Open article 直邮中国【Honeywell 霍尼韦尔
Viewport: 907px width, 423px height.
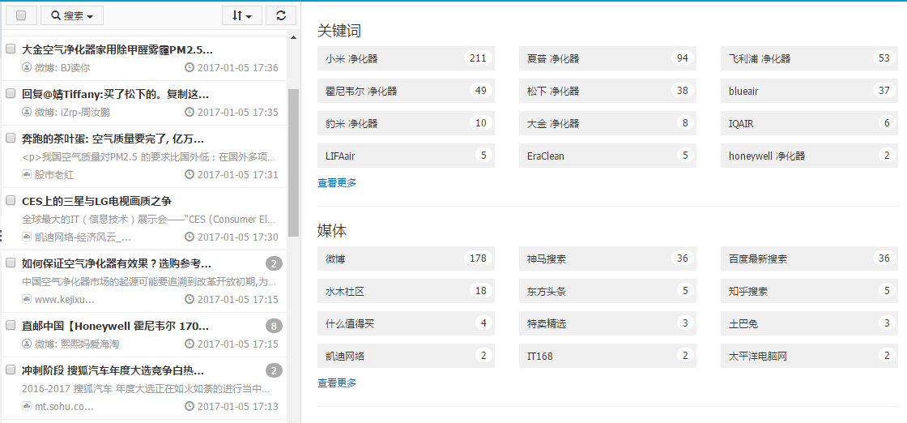click(116, 327)
